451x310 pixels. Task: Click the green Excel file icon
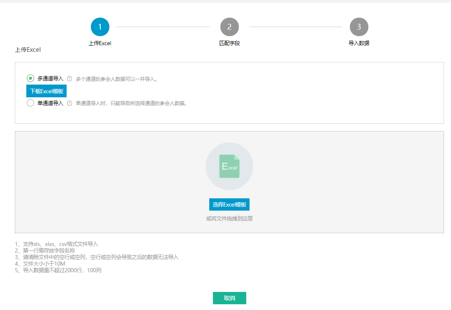point(229,166)
